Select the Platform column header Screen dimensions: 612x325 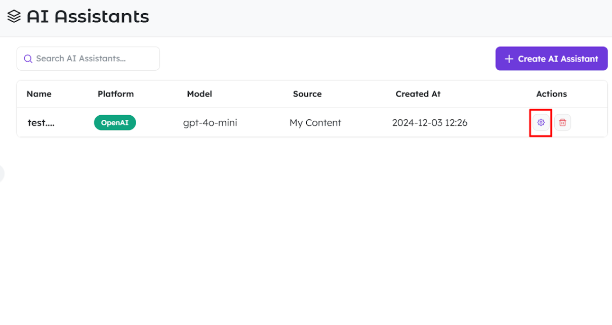[x=116, y=94]
